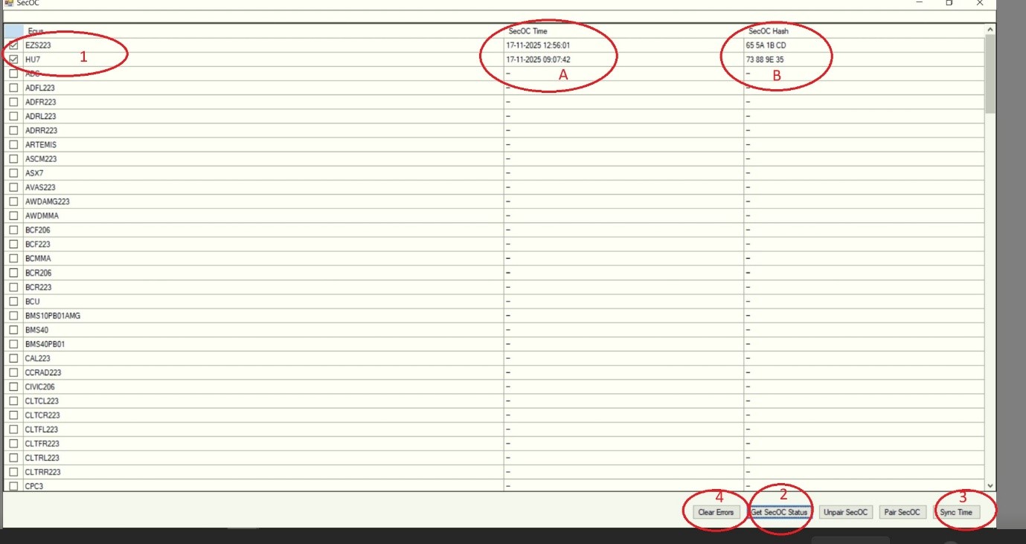Click the SecOC app icon in title bar
Image resolution: width=1026 pixels, height=544 pixels.
(9, 3)
